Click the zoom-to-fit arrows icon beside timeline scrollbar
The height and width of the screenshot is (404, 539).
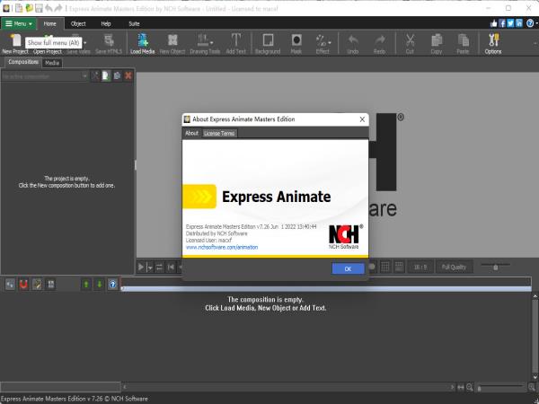tap(461, 388)
